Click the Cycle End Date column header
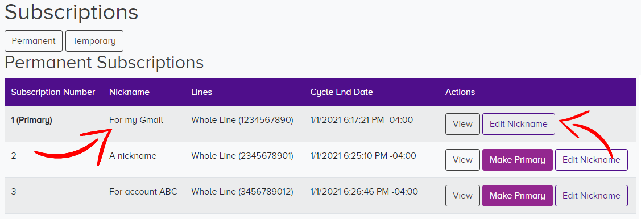The width and height of the screenshot is (641, 219). [341, 92]
